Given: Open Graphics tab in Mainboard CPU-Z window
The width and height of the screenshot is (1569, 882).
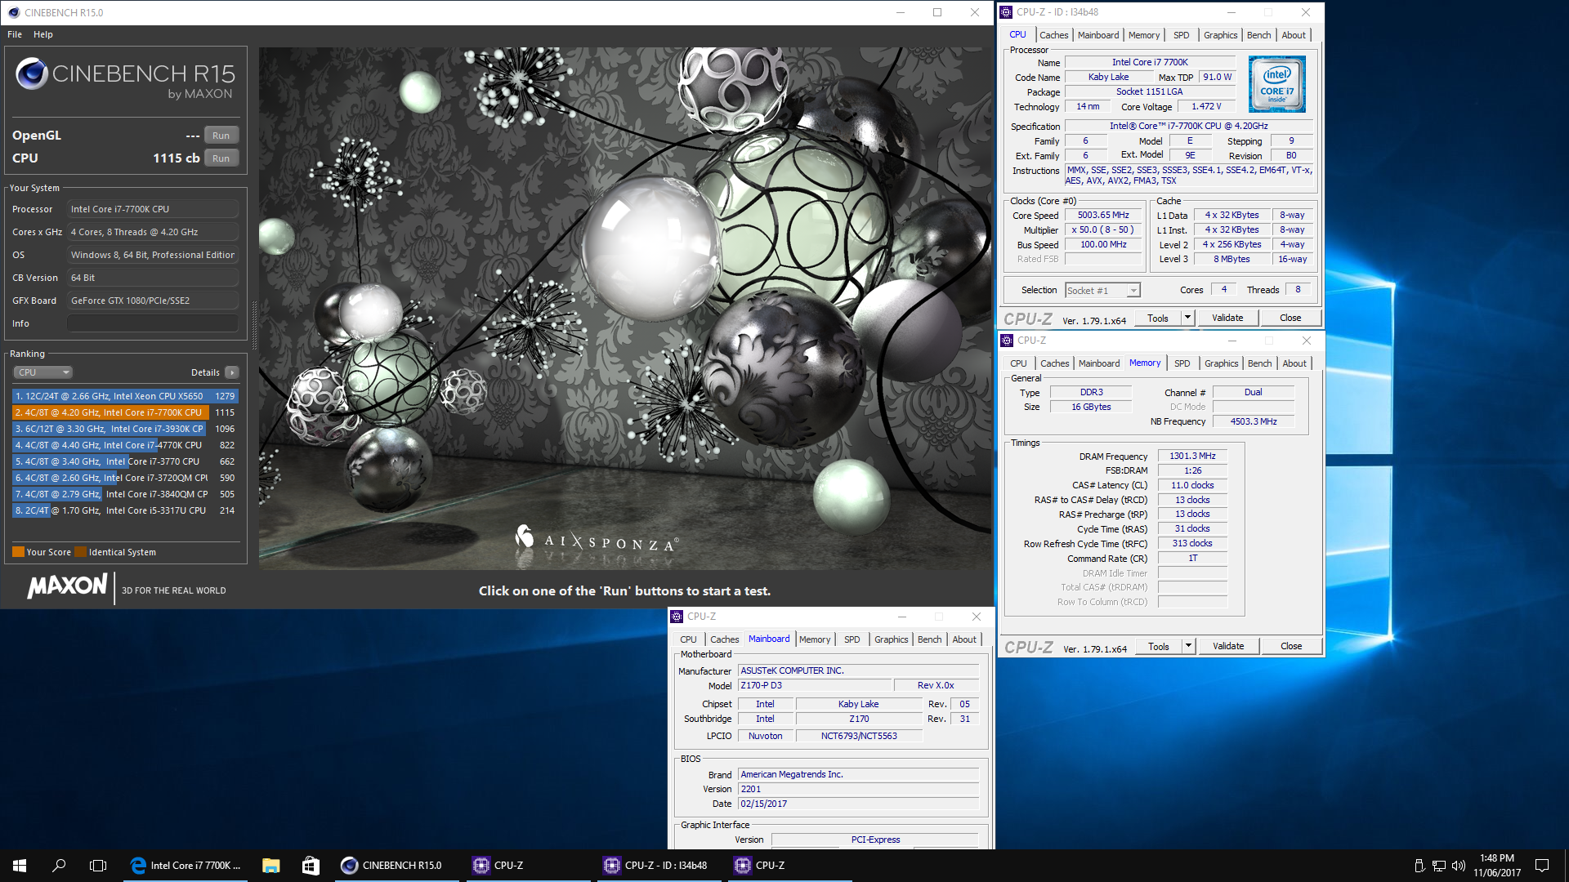Looking at the screenshot, I should pyautogui.click(x=891, y=639).
